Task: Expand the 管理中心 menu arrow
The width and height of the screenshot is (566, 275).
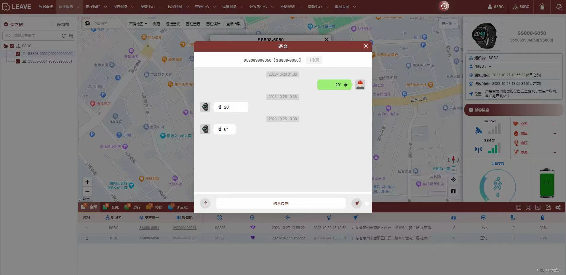Action: [x=214, y=7]
